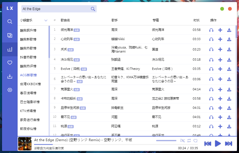Adjust the volume slider
This screenshot has height=153, width=239.
(x=166, y=141)
